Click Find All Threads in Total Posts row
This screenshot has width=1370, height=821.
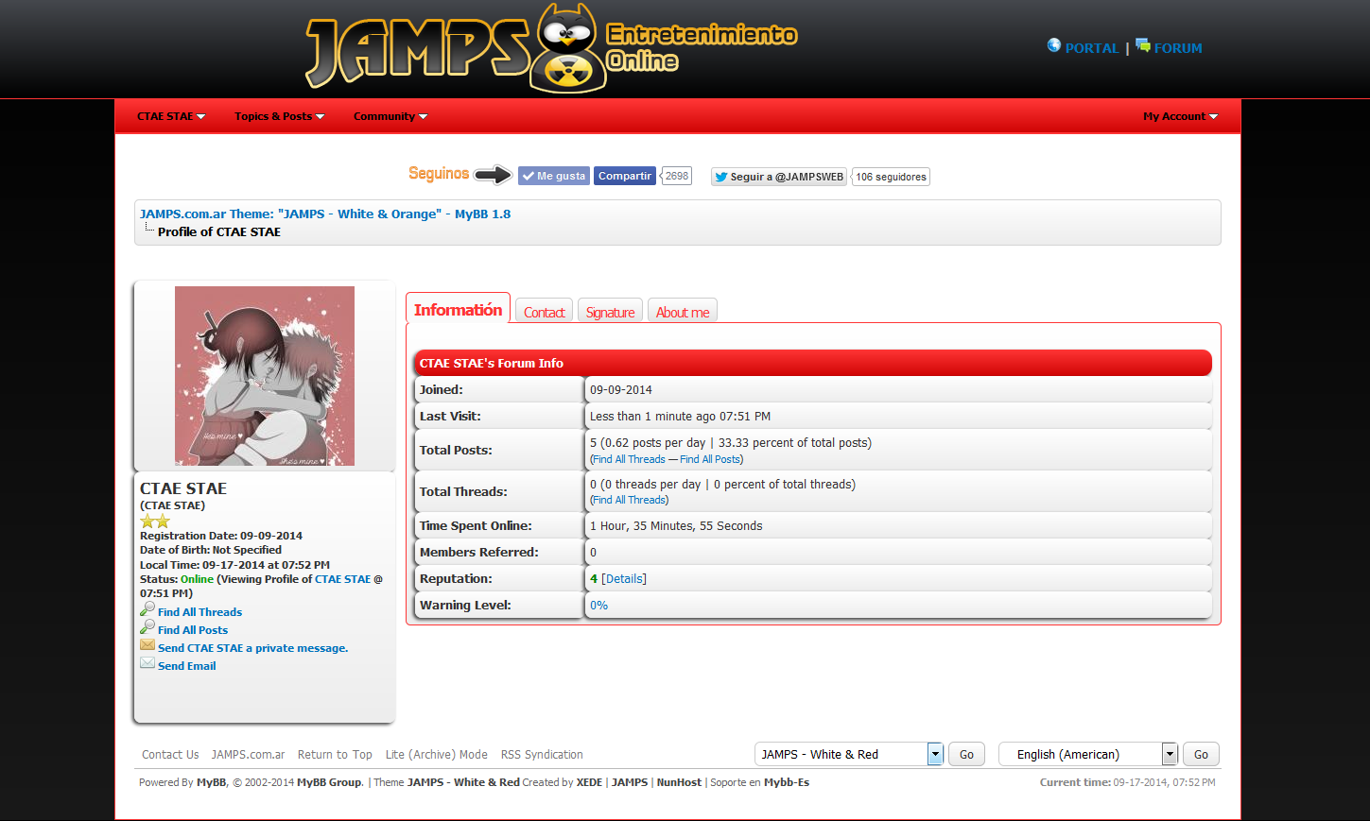click(x=629, y=459)
